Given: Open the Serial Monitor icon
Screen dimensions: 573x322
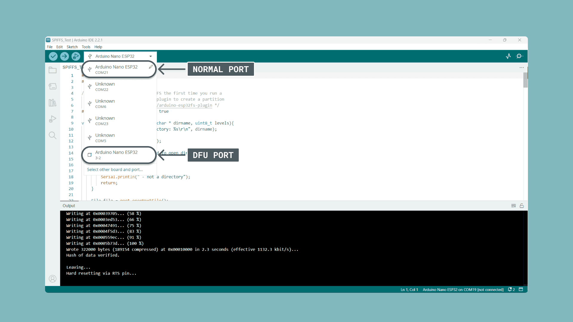Looking at the screenshot, I should click(520, 56).
